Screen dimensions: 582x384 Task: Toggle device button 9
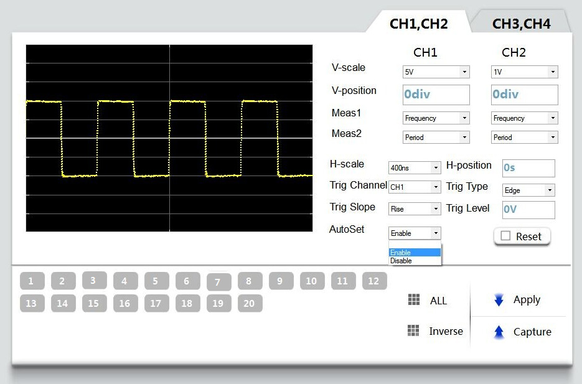coord(281,281)
